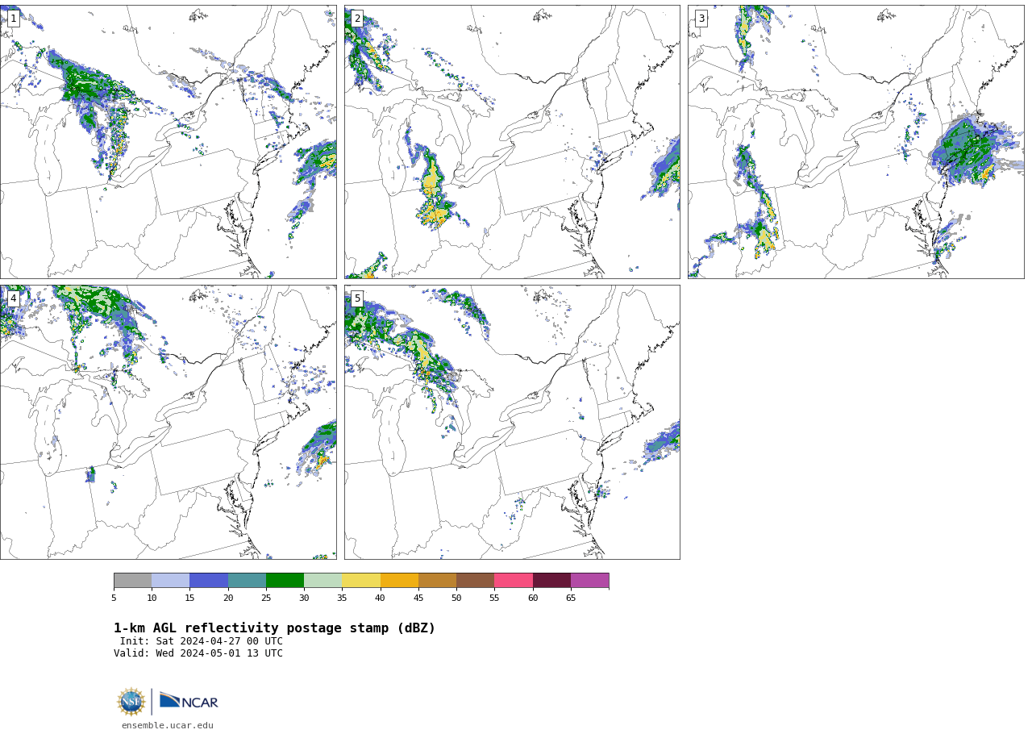
Task: Click the yellow 35-40 dBZ swatch
Action: tap(361, 581)
